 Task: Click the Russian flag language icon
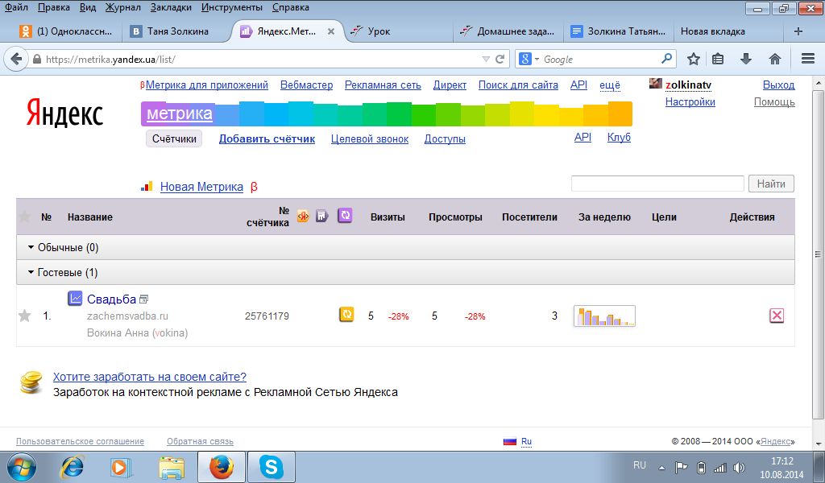pyautogui.click(x=510, y=441)
